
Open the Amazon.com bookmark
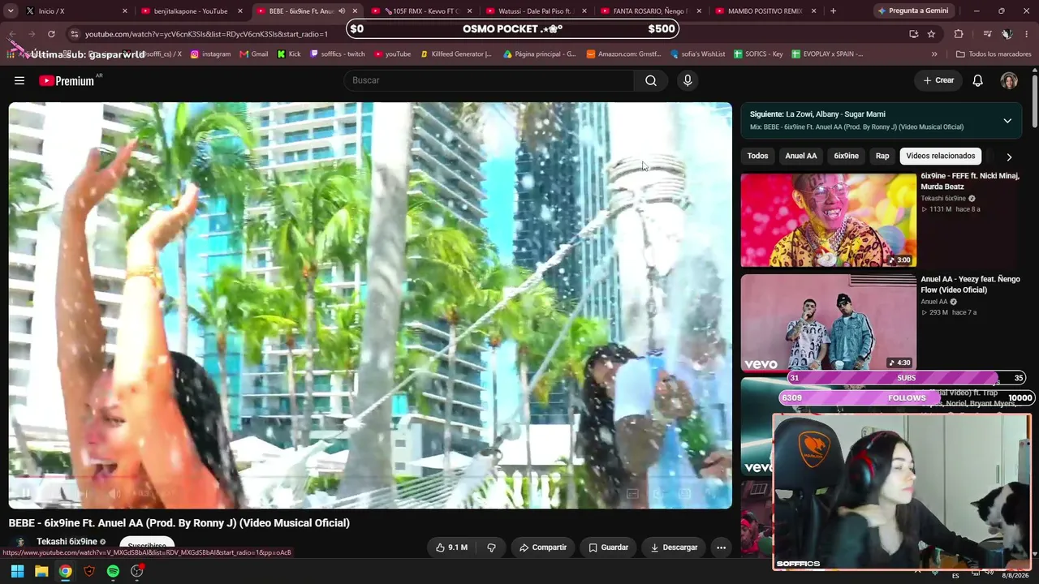point(623,54)
